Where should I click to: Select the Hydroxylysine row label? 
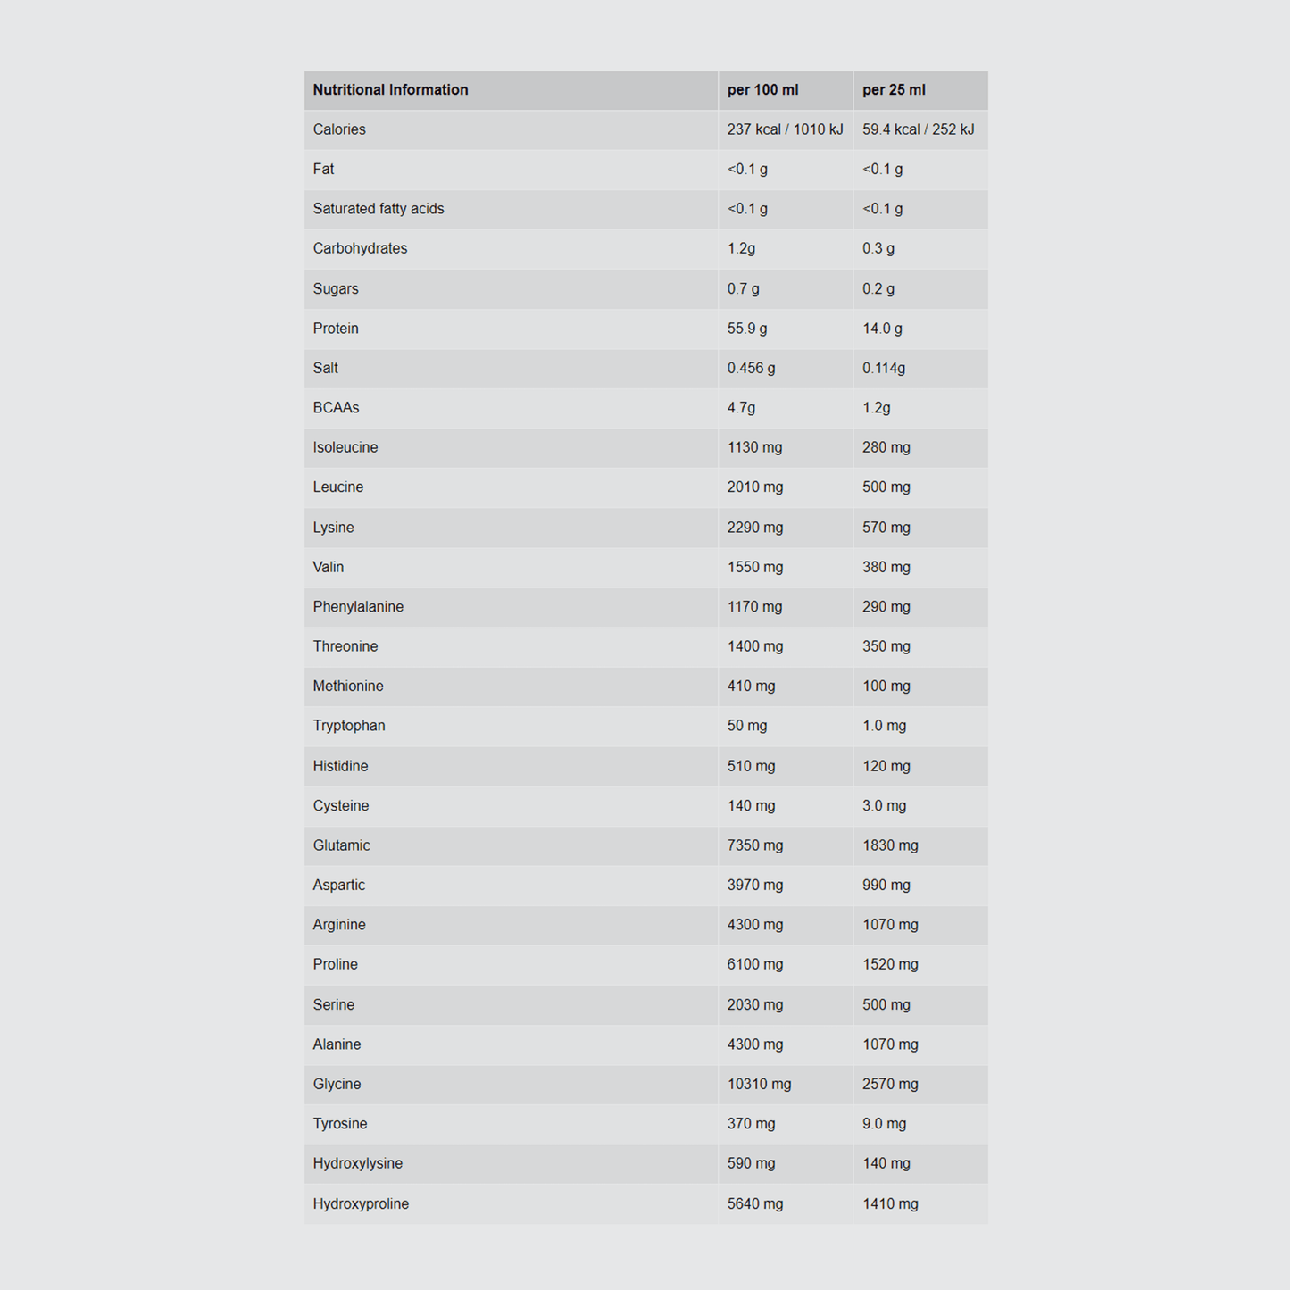(357, 1163)
